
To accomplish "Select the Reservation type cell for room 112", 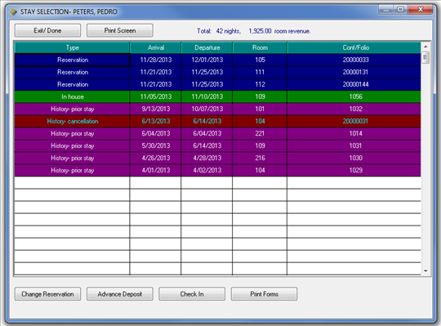I will tap(72, 84).
